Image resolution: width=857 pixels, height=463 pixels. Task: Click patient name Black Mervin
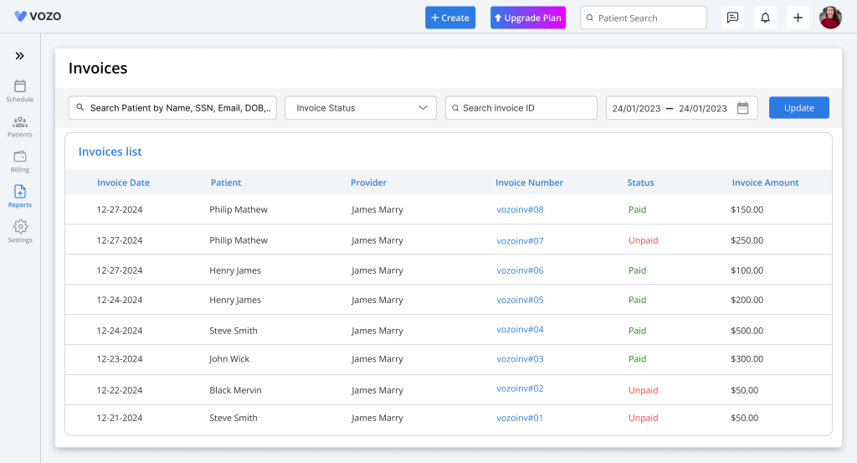click(235, 390)
